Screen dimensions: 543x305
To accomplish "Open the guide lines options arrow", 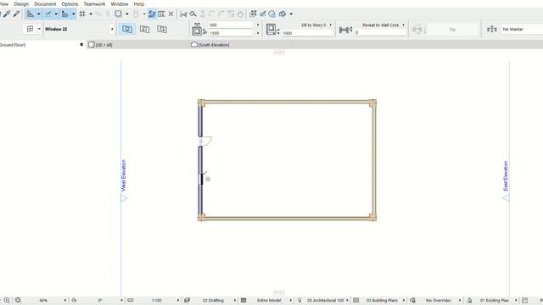I will pyautogui.click(x=39, y=14).
